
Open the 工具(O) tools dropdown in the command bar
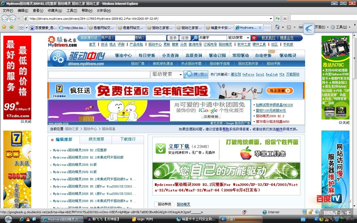pyautogui.click(x=343, y=27)
